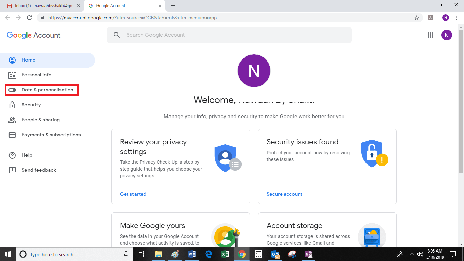Click the Google Account logo
464x261 pixels.
(x=34, y=35)
